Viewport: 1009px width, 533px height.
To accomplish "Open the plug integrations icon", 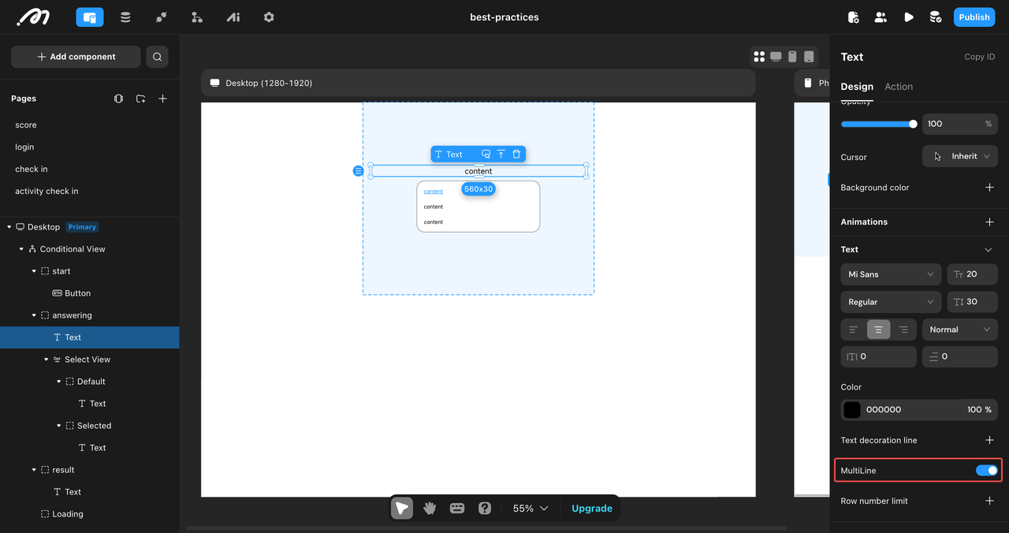I will [x=161, y=17].
